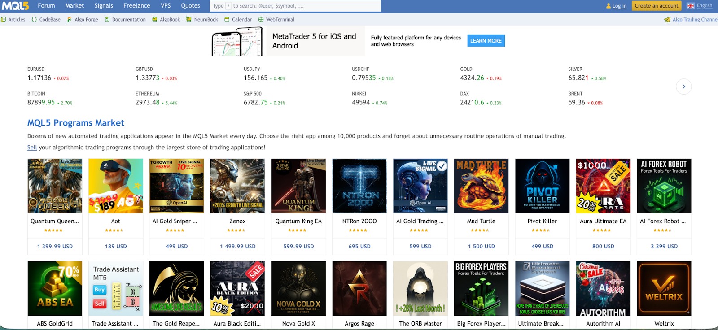Screen dimensions: 718x330
Task: Click the 1 399.99 USD price
Action: [55, 246]
